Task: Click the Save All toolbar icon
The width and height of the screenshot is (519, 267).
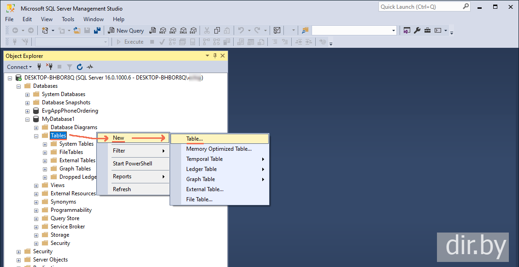Action: pos(97,30)
